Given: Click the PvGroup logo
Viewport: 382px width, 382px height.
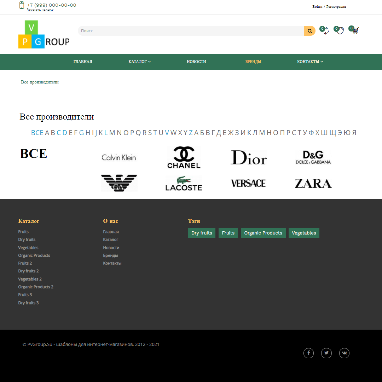Looking at the screenshot, I should [44, 34].
